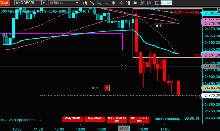Click the MNQ DEC25 instrument field
Image resolution: width=220 pixels, height=131 pixels.
(x=28, y=3)
